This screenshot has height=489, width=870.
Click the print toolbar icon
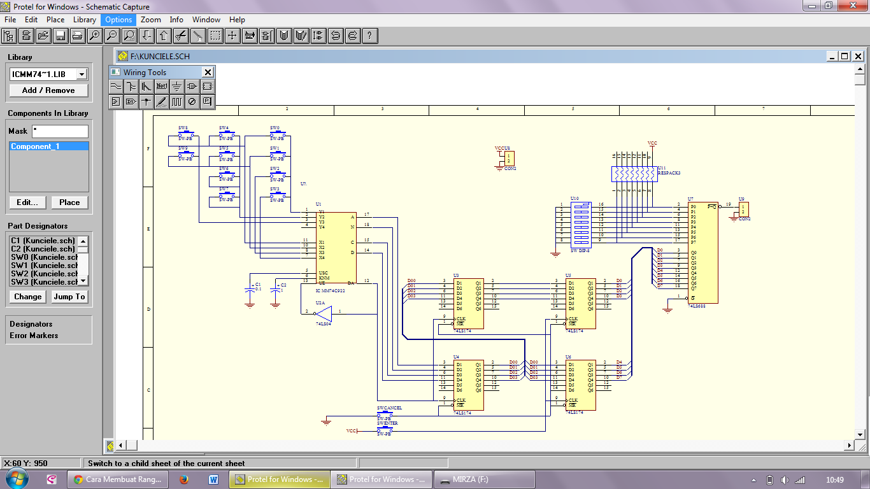click(x=77, y=36)
